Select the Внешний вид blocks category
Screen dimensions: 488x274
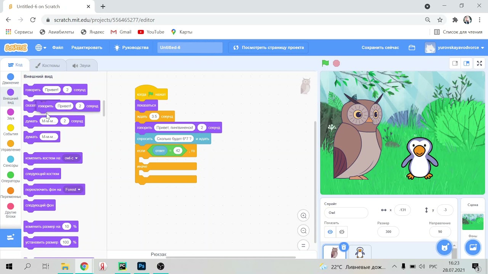click(11, 97)
